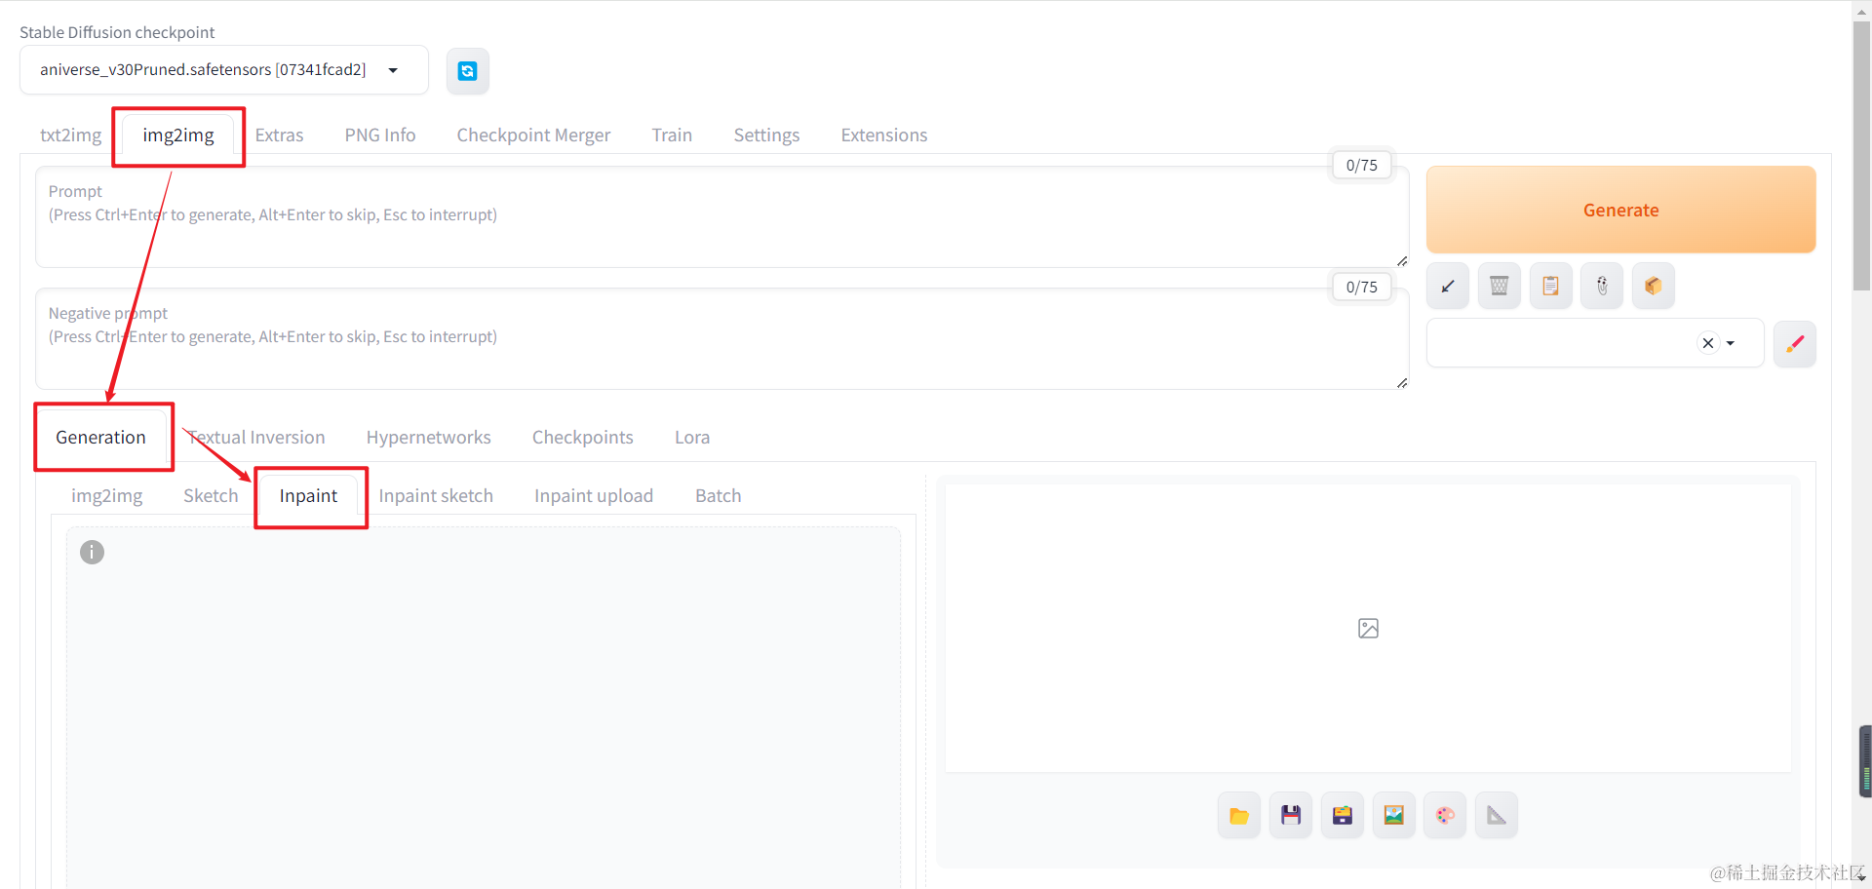Clear the styles selection with the X
This screenshot has height=889, width=1872.
1708,343
